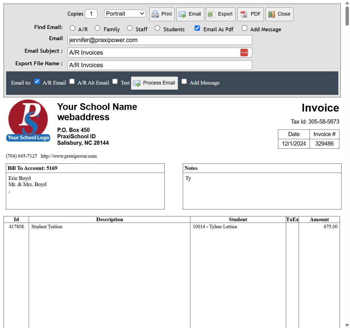Image resolution: width=350 pixels, height=328 pixels.
Task: Click into the Export File Name field
Action: coord(160,65)
